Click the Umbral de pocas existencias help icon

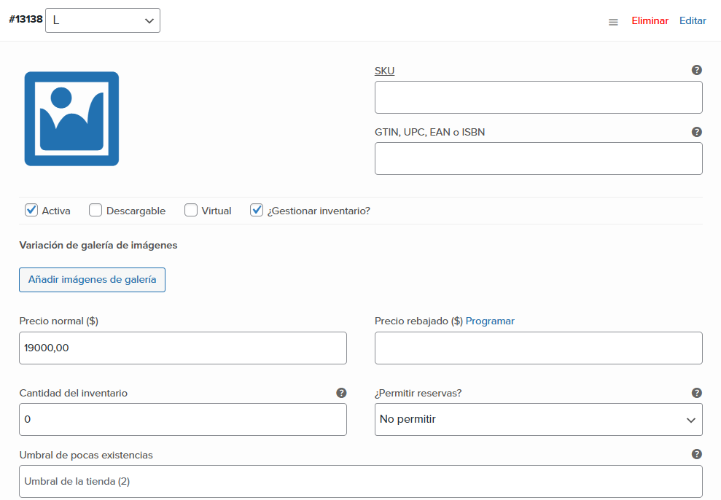(x=697, y=454)
